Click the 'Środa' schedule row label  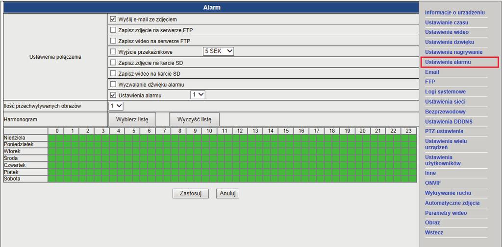tap(11, 158)
